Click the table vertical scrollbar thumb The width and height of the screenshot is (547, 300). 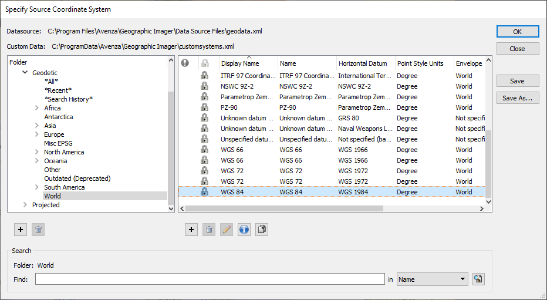tap(488, 164)
